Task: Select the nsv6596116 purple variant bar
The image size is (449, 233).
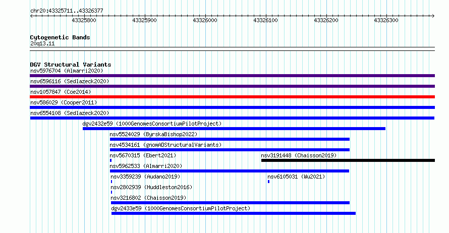Action: point(232,86)
